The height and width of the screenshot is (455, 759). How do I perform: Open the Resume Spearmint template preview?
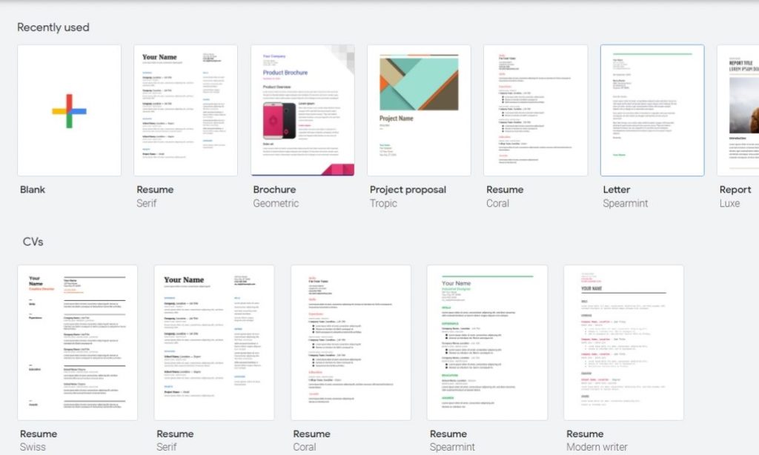coord(487,342)
